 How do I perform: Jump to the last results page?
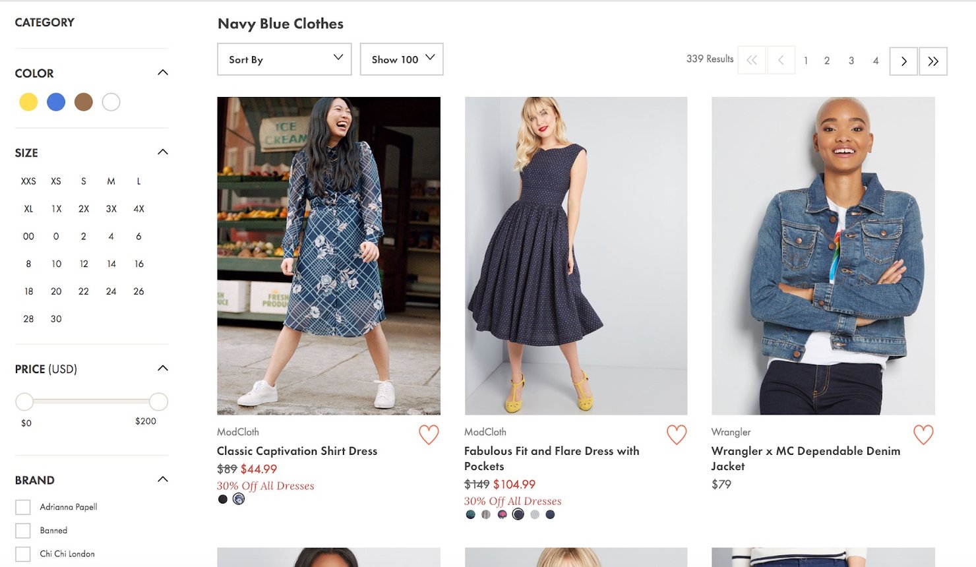tap(933, 61)
